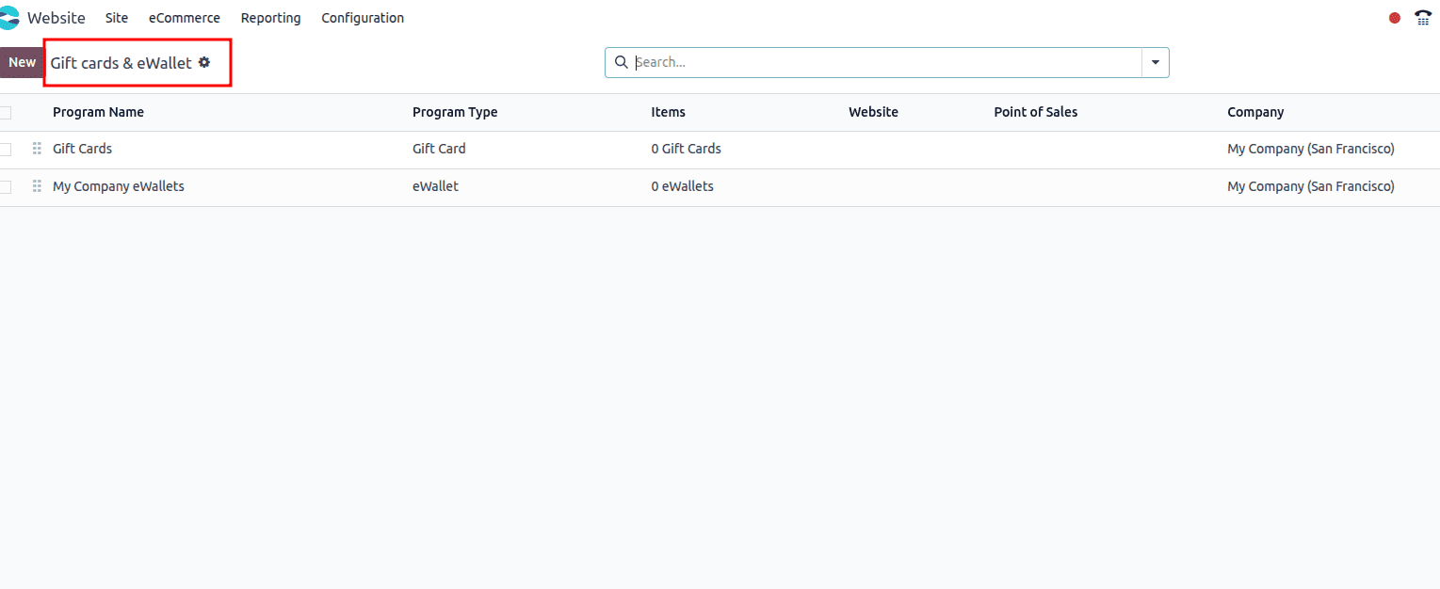Sort by the Company column header

click(1255, 112)
